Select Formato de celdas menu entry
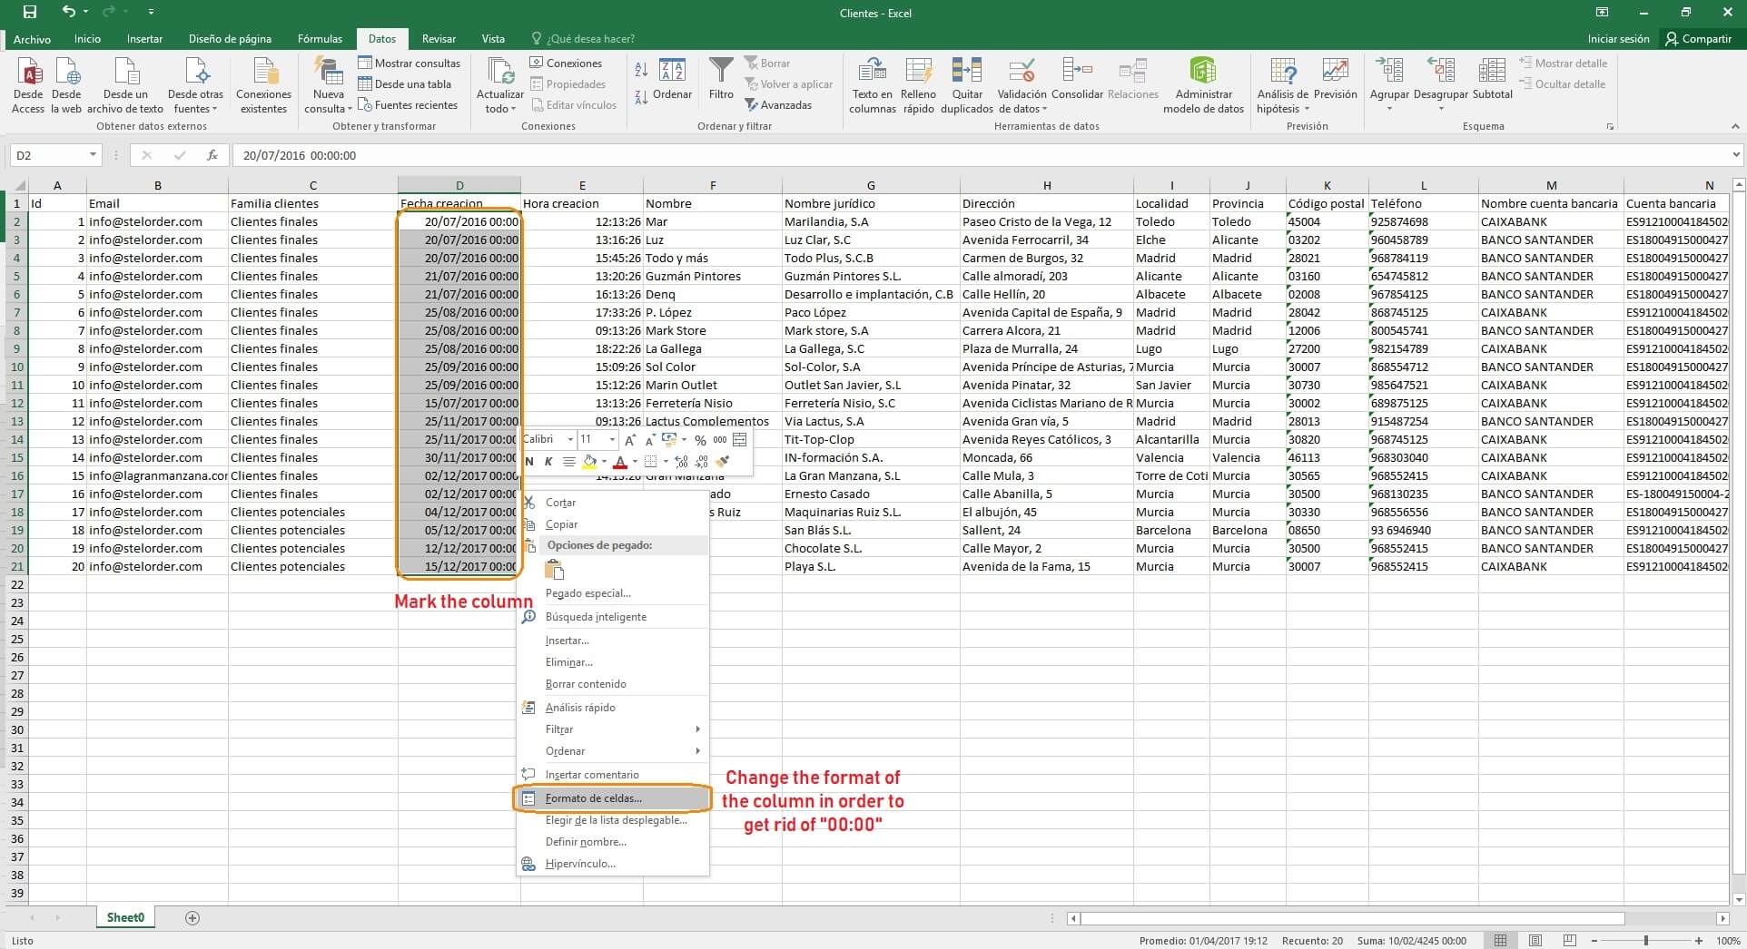1747x949 pixels. pyautogui.click(x=594, y=798)
